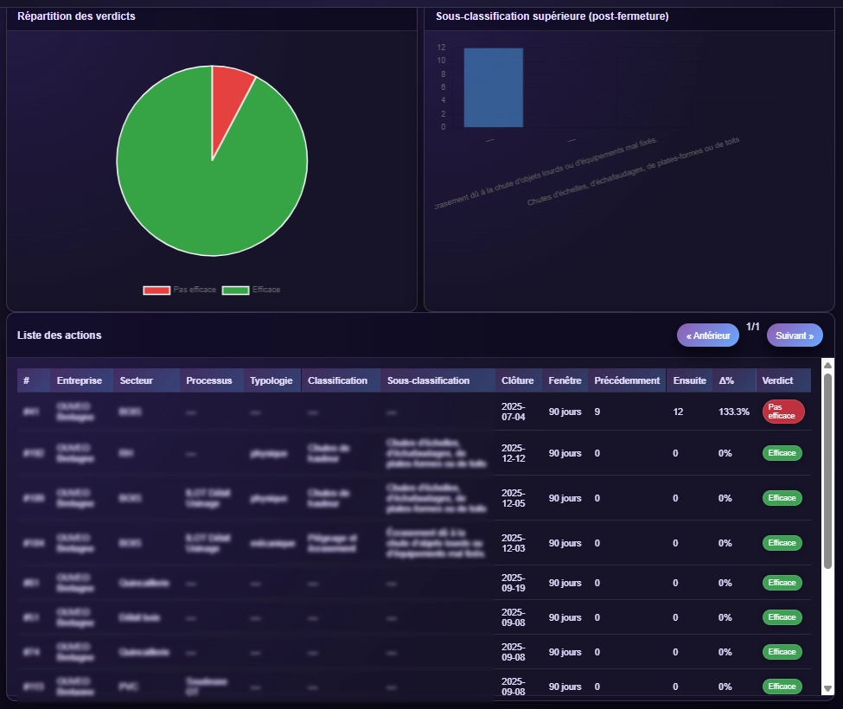Click the "Sous-classification" column header
The image size is (843, 709).
(x=428, y=380)
